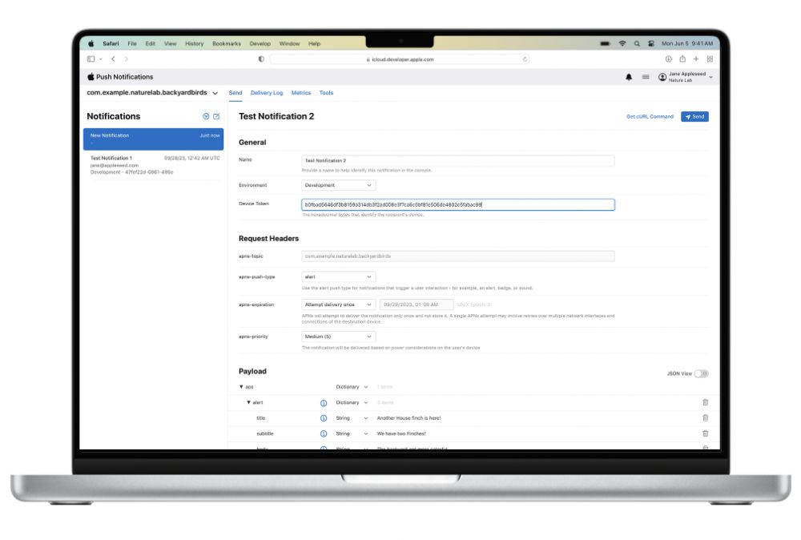Open the bell alerts icon
This screenshot has width=801, height=540.
point(629,77)
